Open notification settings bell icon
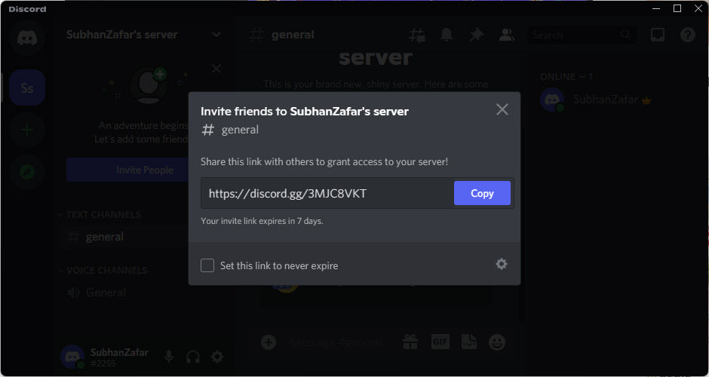Viewport: 709px width, 377px height. tap(447, 35)
